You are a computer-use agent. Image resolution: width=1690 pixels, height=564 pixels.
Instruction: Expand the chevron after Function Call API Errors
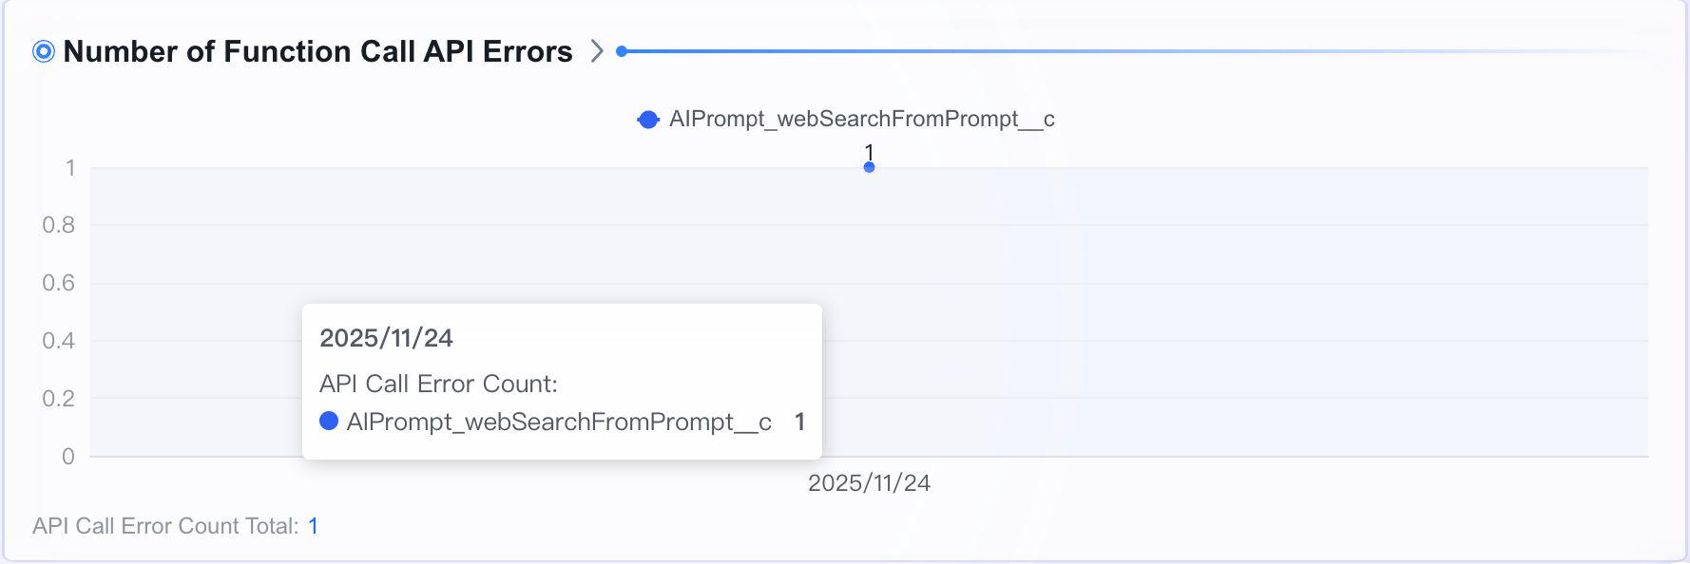point(597,51)
